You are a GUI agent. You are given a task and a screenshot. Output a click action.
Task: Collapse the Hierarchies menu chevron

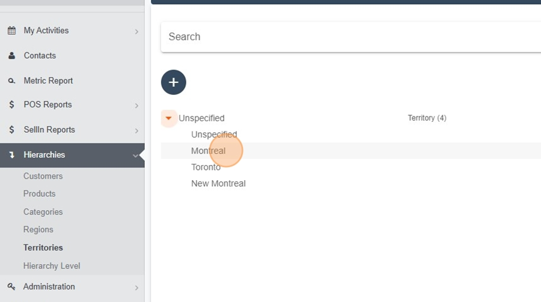(136, 156)
